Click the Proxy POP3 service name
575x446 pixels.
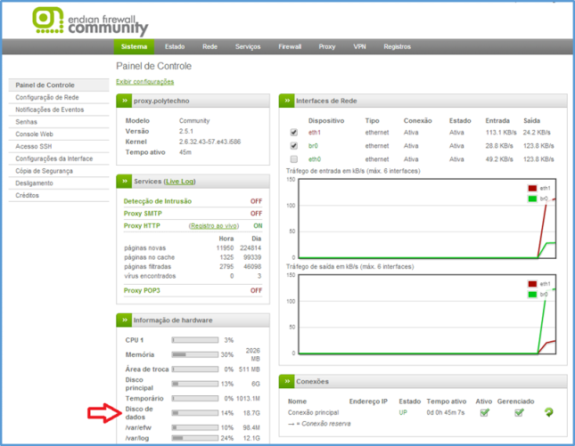click(x=142, y=290)
